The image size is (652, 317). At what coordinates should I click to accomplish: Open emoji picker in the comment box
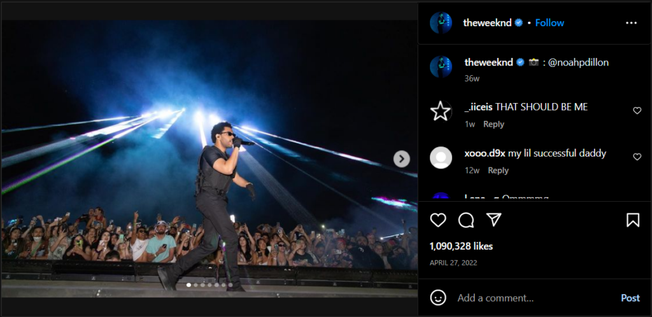coord(438,298)
